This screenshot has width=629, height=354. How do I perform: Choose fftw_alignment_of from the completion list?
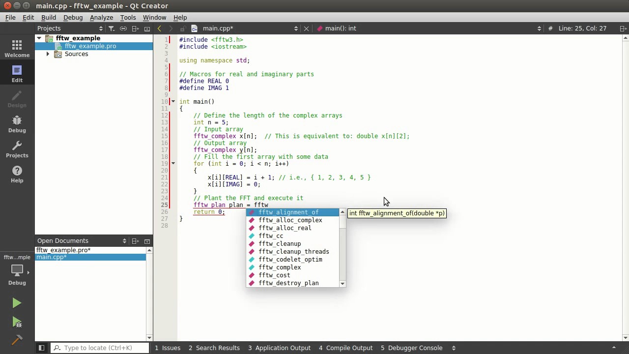point(293,212)
